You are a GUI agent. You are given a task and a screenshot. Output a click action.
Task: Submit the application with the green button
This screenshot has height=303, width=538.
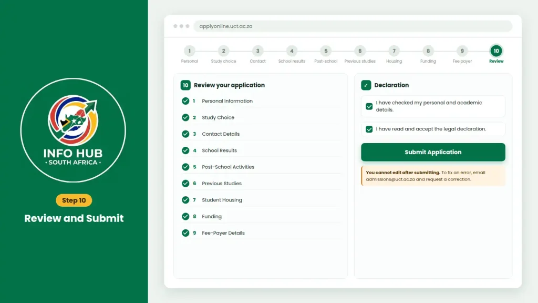(433, 152)
